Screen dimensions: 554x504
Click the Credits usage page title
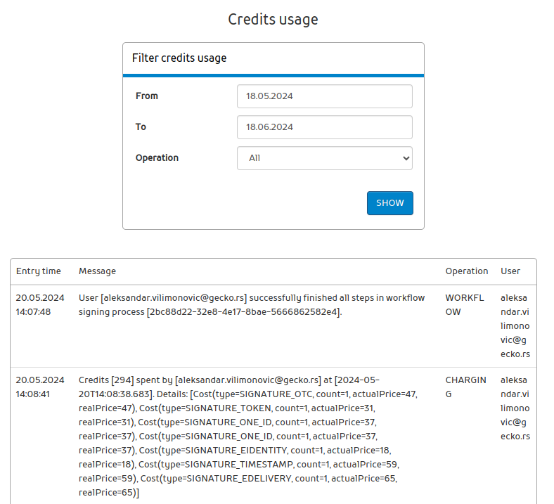pos(273,20)
